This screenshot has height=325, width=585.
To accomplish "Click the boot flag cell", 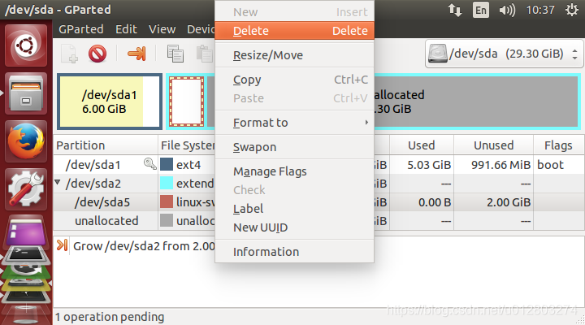I will pos(550,165).
